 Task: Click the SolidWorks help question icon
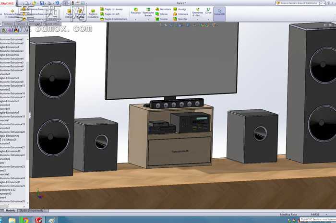[329, 3]
